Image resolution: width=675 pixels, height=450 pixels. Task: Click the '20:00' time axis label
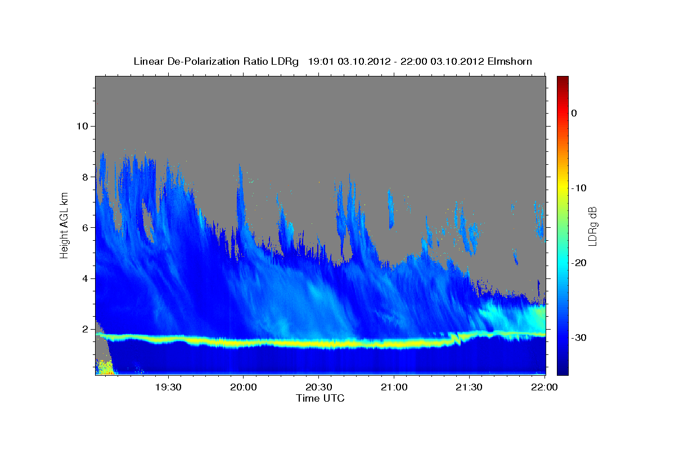243,387
